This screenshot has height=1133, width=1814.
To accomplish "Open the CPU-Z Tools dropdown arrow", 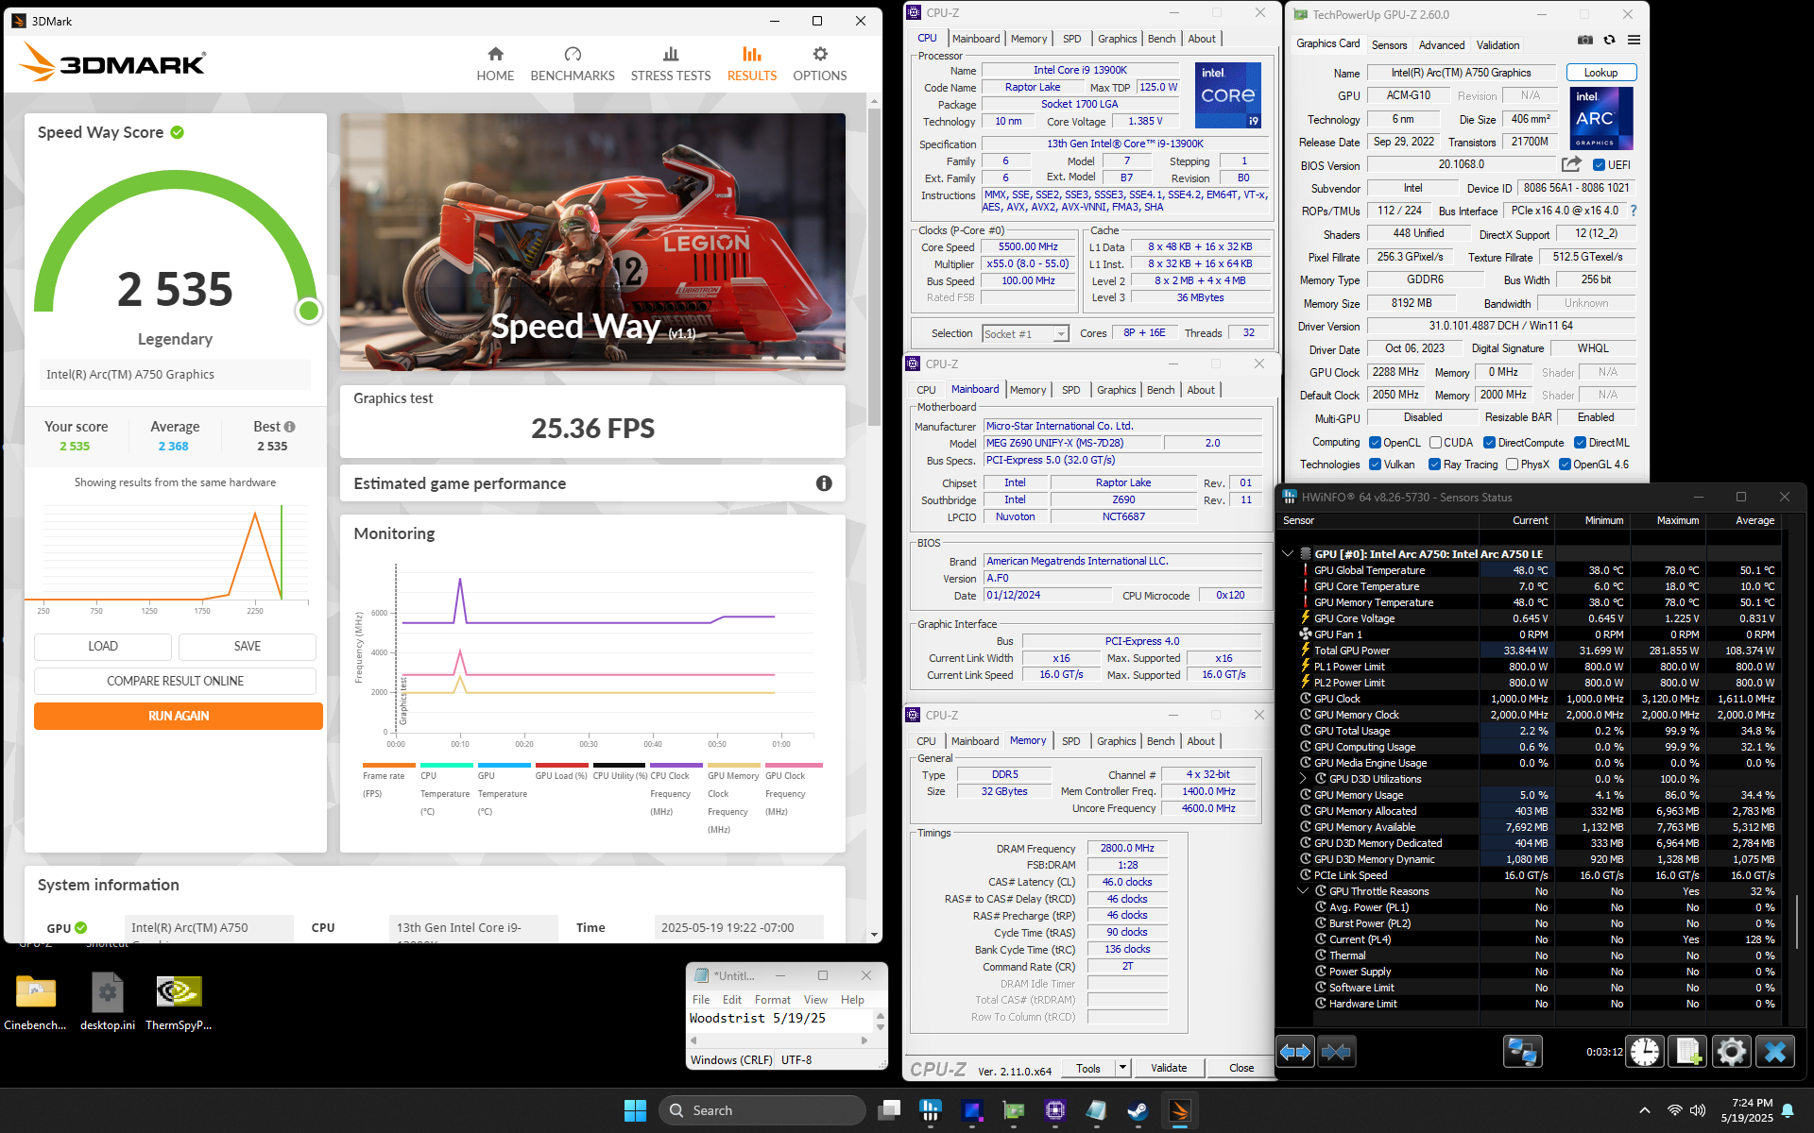I will [x=1122, y=1068].
